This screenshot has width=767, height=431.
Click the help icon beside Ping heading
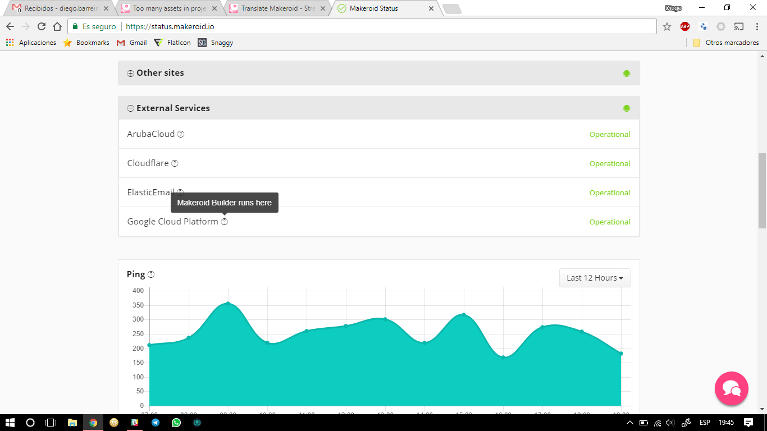tap(150, 274)
